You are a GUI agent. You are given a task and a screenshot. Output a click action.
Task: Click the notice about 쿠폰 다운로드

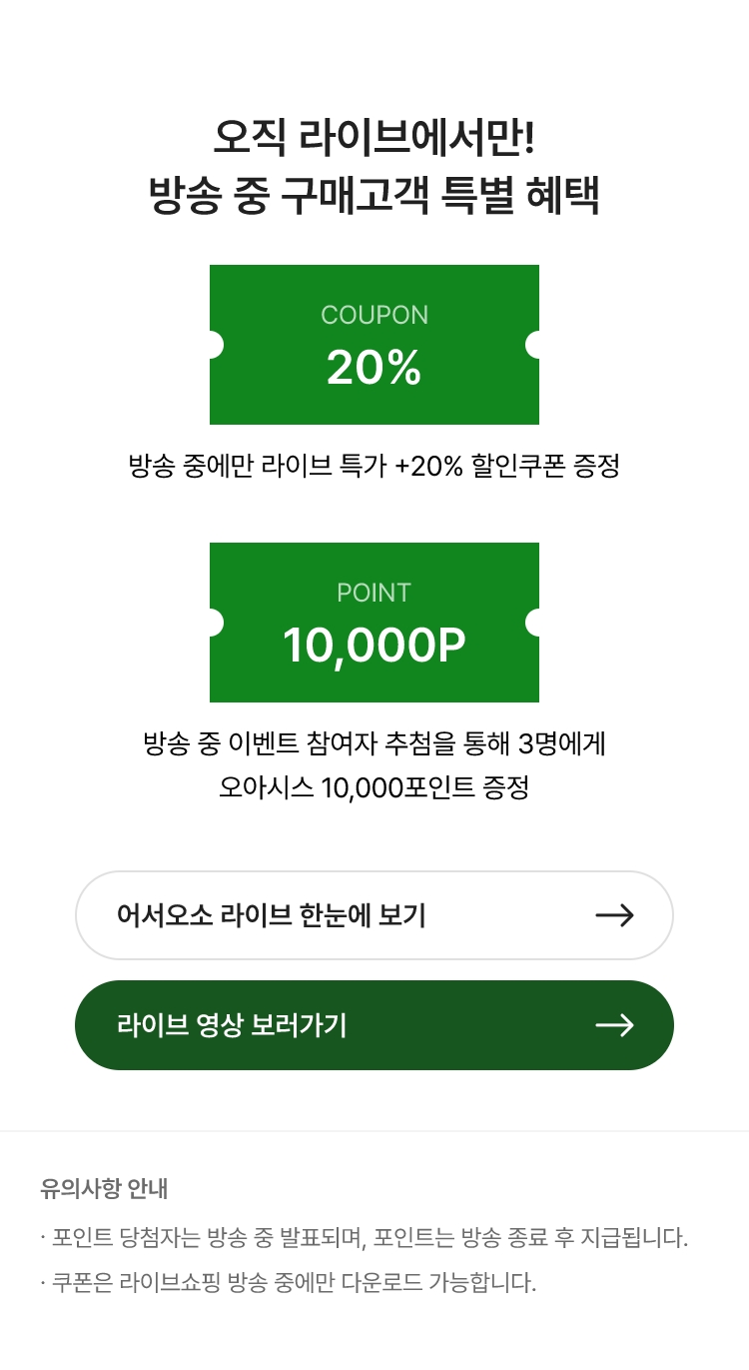[x=289, y=1282]
